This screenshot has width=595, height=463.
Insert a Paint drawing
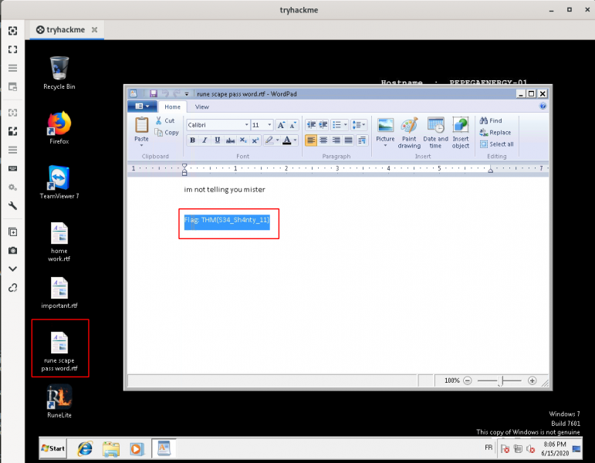coord(409,131)
